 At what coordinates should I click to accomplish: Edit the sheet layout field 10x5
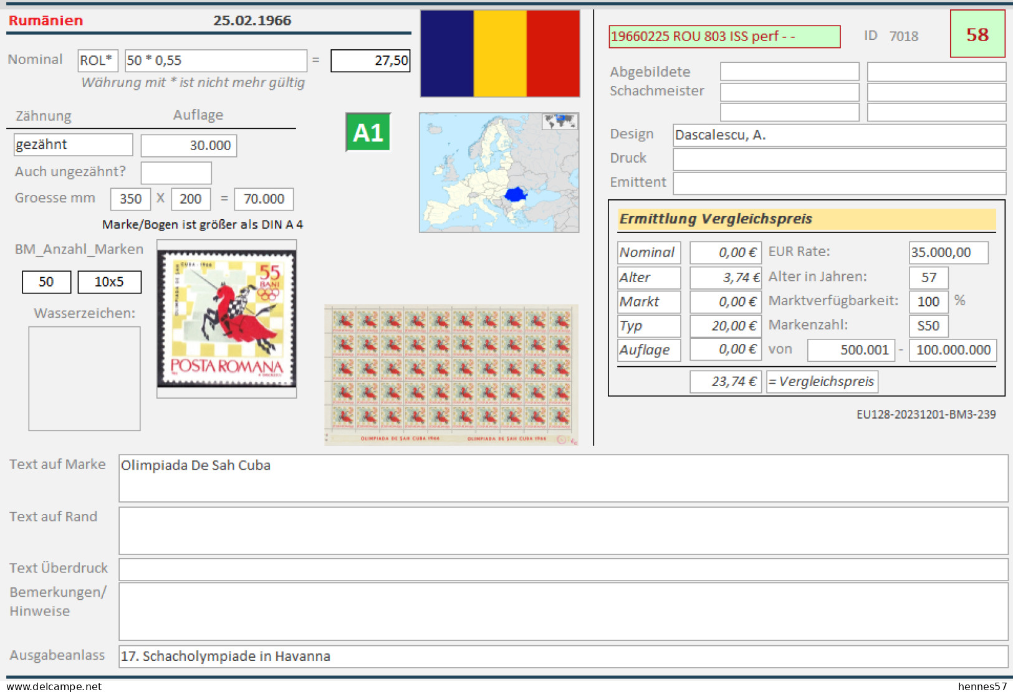pyautogui.click(x=110, y=282)
